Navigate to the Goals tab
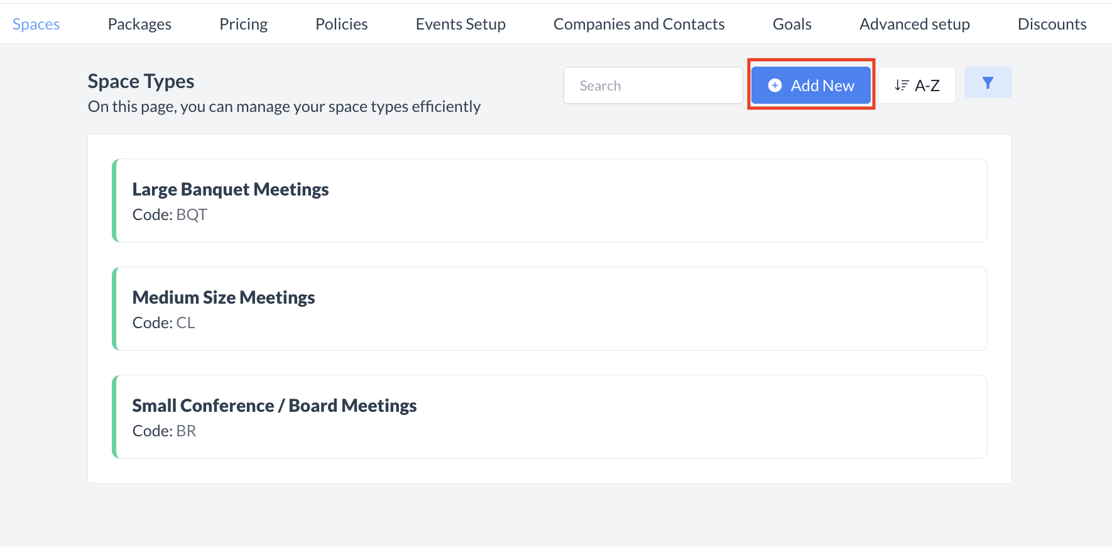 coord(792,24)
